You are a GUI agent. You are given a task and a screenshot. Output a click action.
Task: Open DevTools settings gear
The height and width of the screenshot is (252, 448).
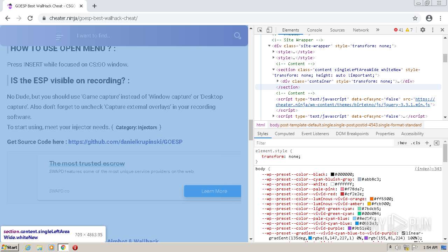(423, 30)
